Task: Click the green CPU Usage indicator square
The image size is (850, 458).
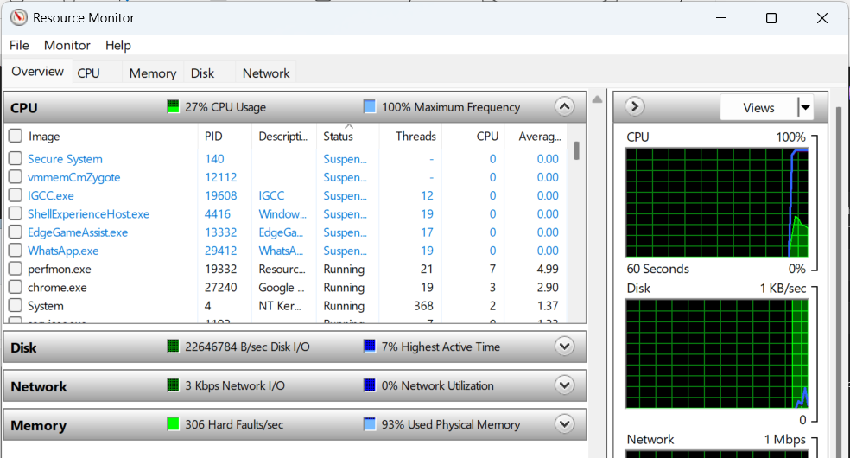Action: point(173,106)
